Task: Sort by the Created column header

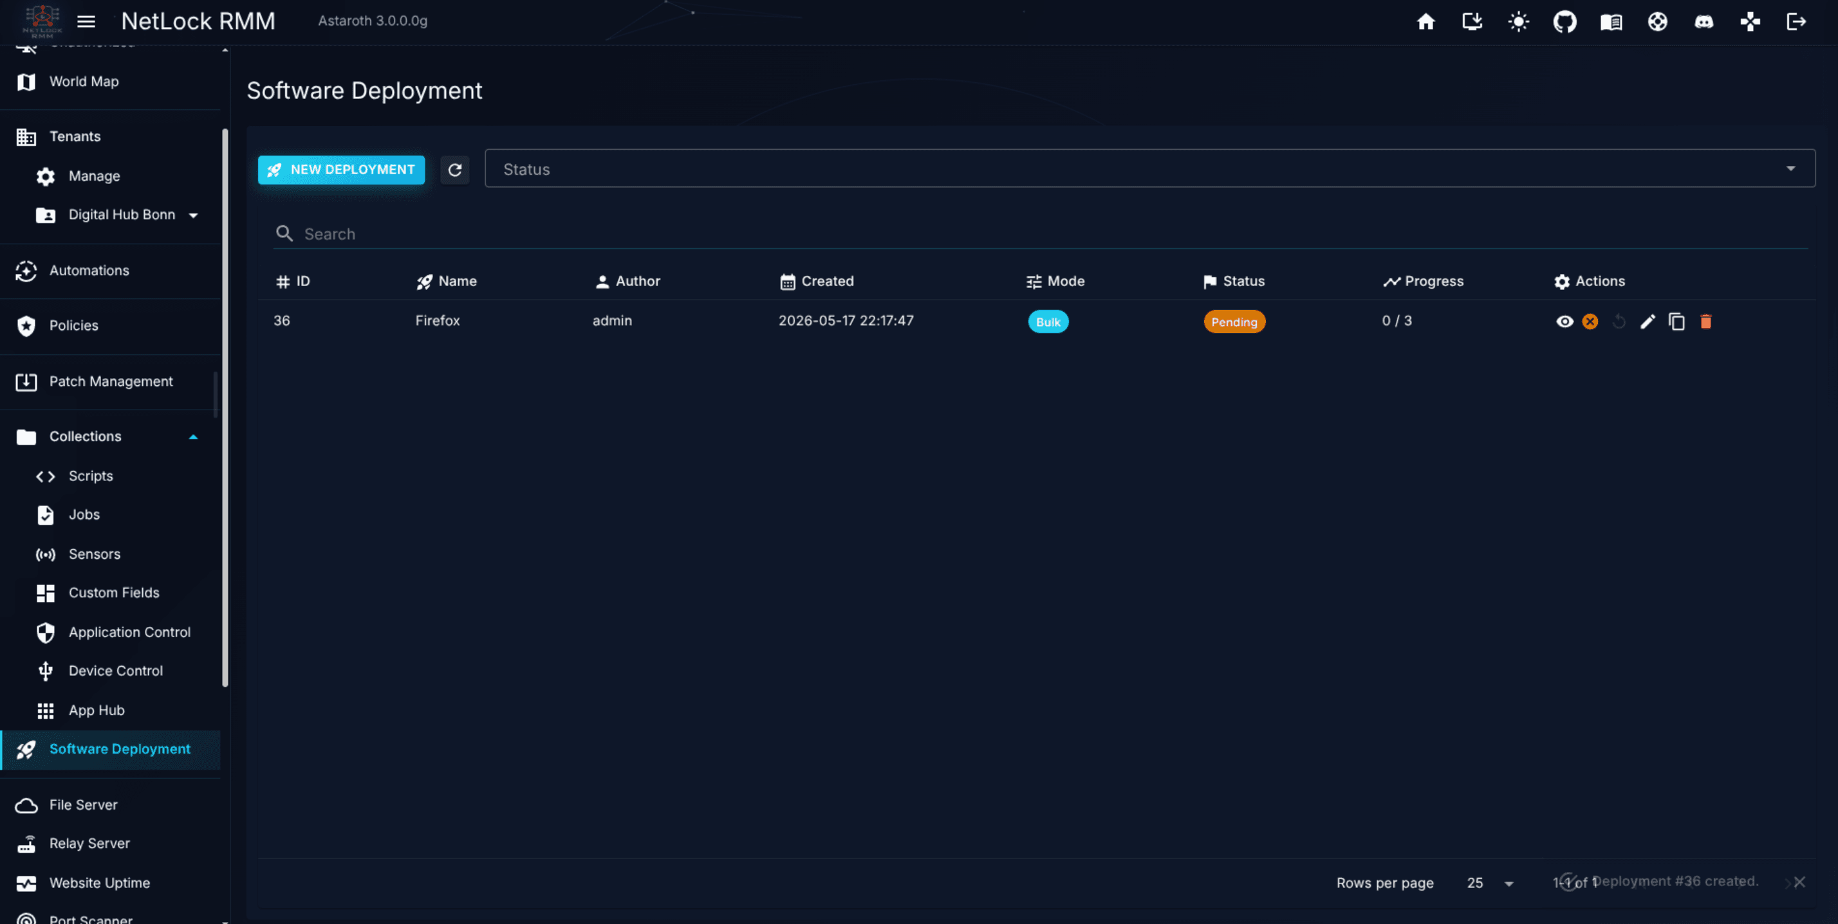Action: [816, 281]
